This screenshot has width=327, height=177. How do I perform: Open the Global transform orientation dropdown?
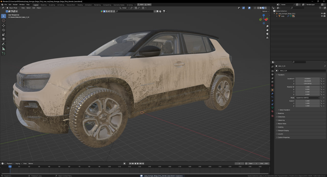(124, 8)
